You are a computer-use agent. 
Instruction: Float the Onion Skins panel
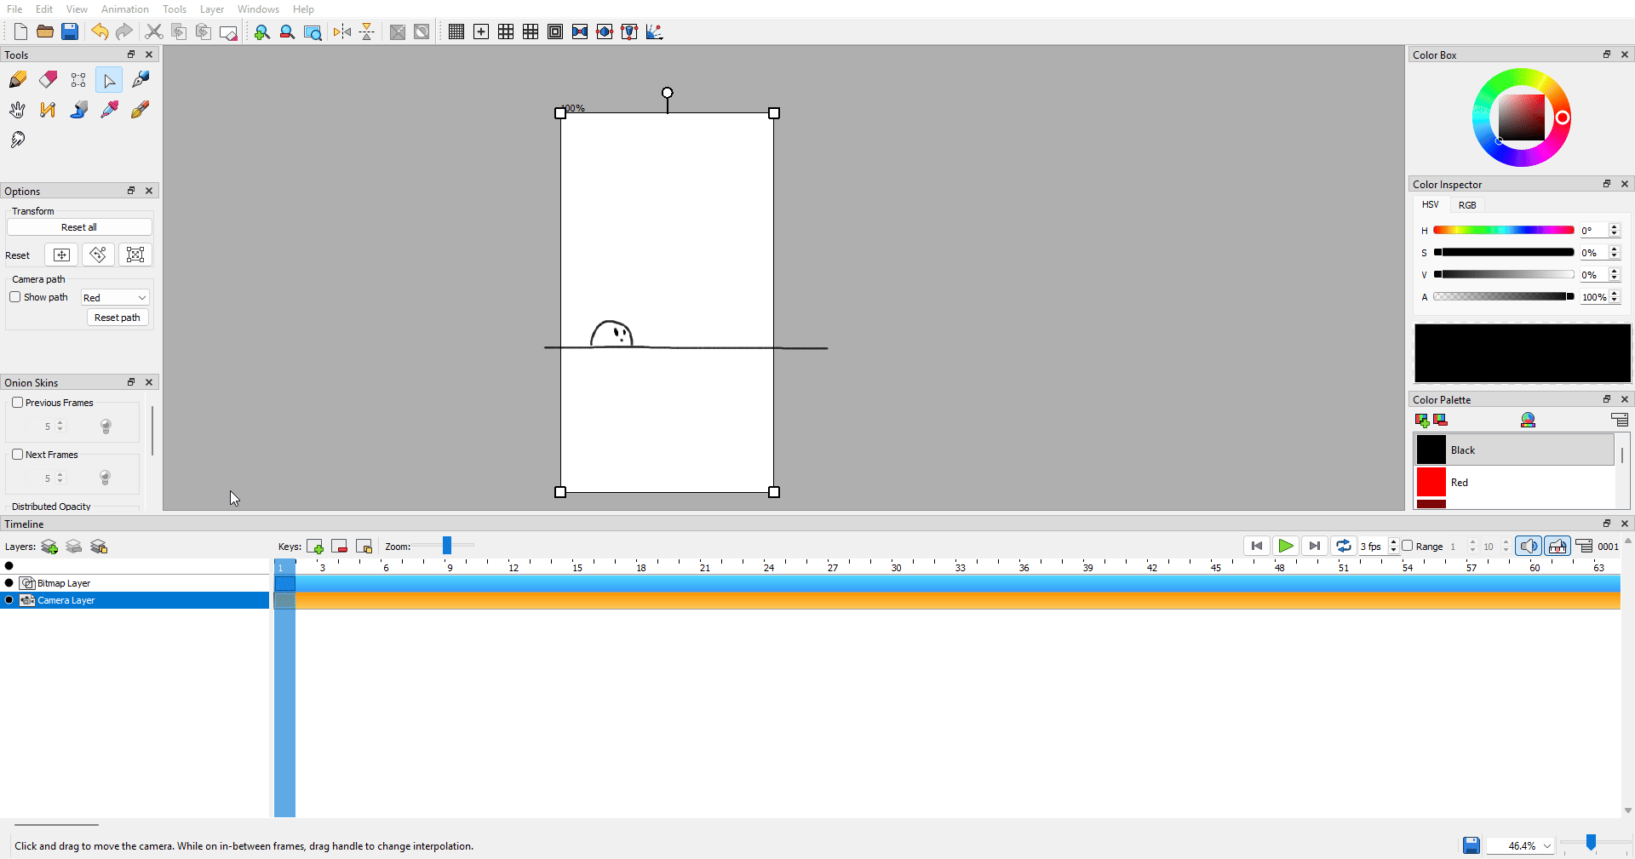pyautogui.click(x=131, y=382)
